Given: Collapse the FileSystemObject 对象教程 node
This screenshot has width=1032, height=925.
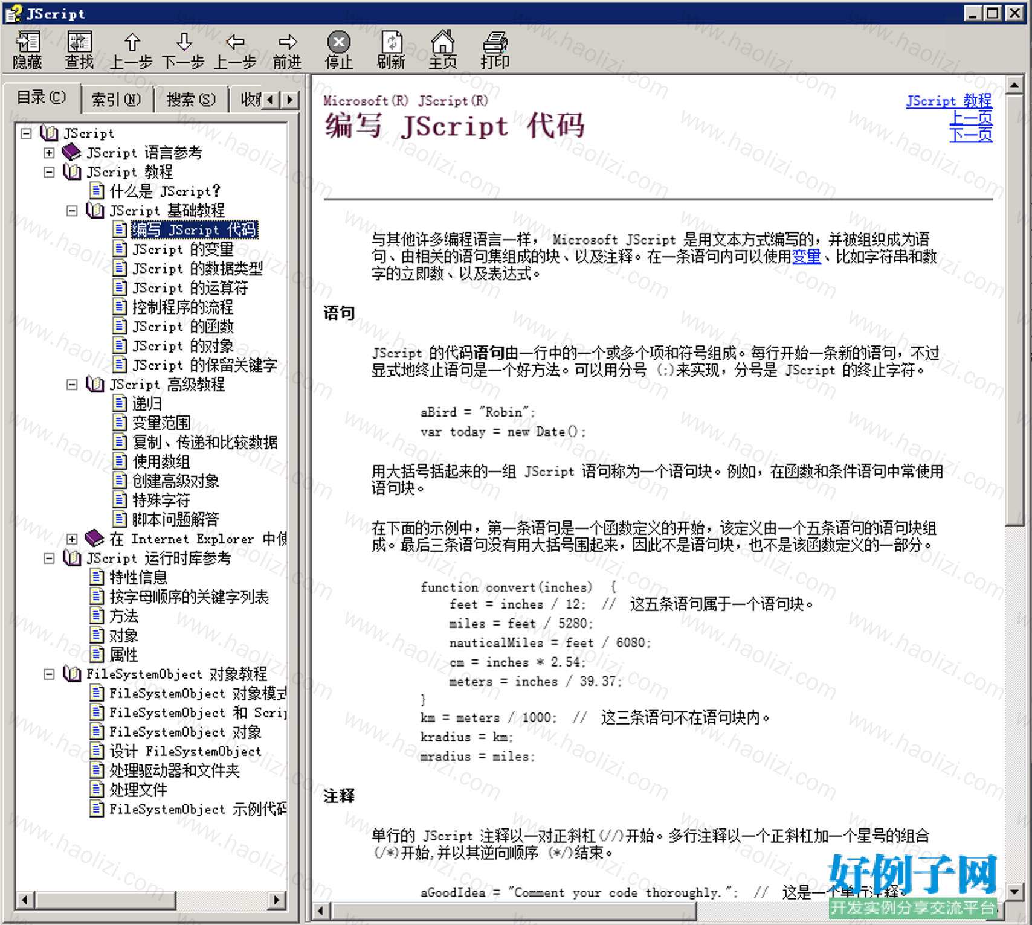Looking at the screenshot, I should click(49, 674).
